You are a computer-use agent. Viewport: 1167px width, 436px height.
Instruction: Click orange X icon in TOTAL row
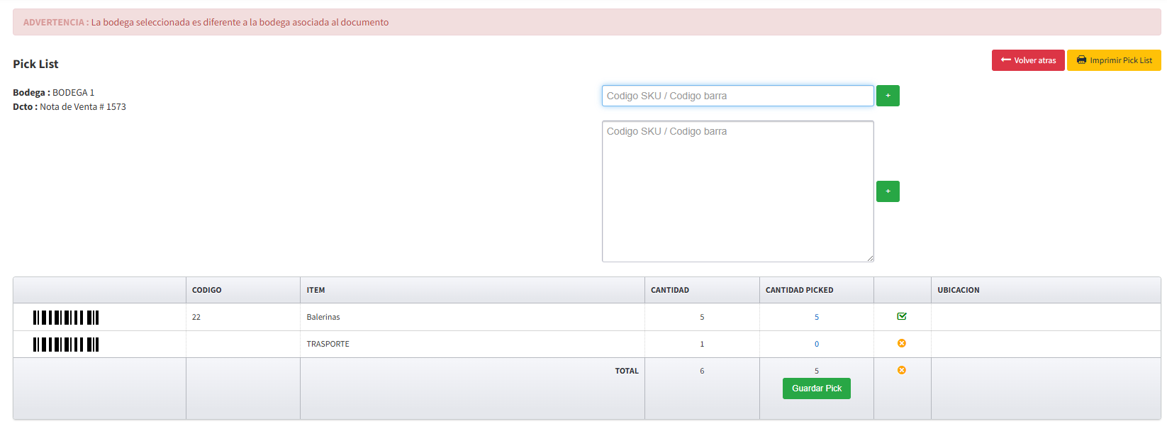902,370
